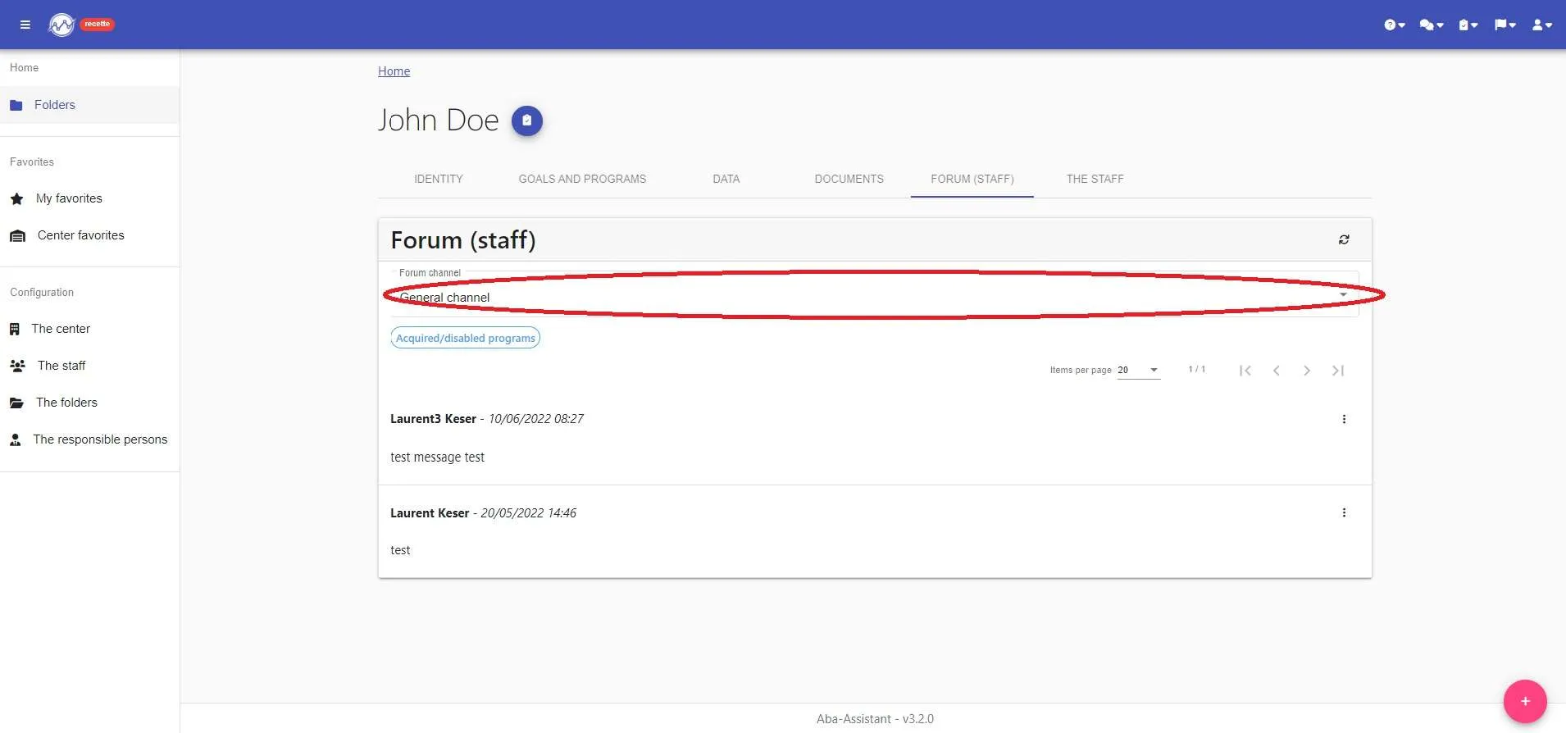Click the red 'recette' badge
The height and width of the screenshot is (733, 1566).
coord(98,24)
